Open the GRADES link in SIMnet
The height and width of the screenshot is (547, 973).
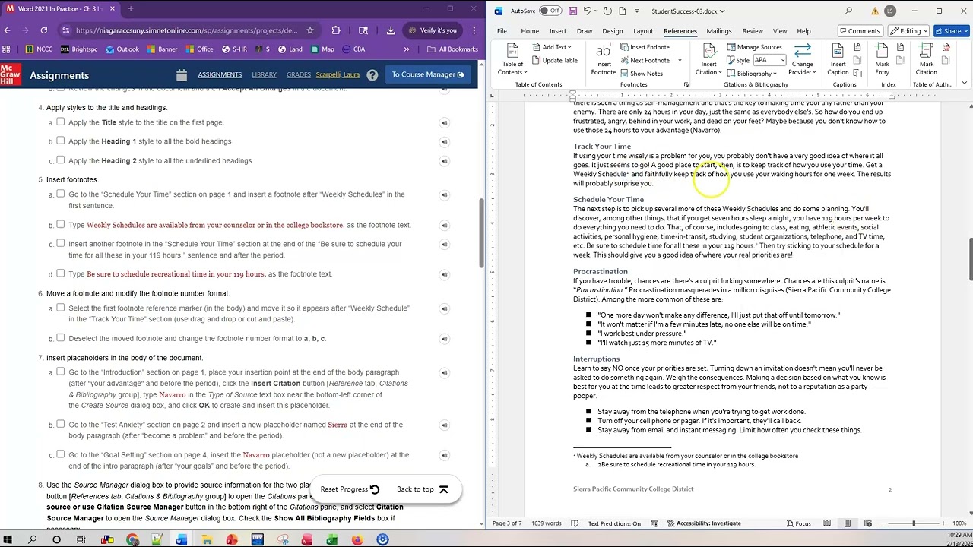coord(298,74)
